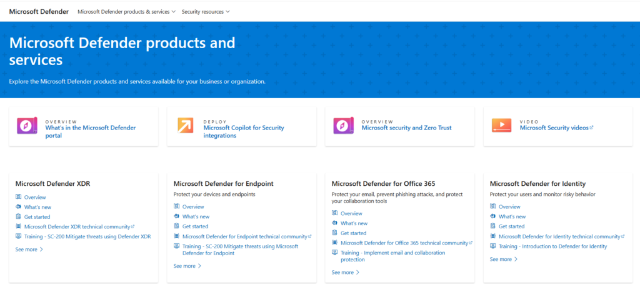
Task: Open Microsoft Defender products & services dropdown
Action: click(x=126, y=12)
